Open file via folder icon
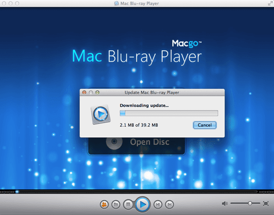The image size is (274, 215). click(x=116, y=204)
